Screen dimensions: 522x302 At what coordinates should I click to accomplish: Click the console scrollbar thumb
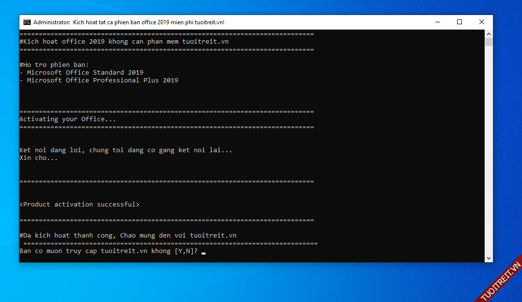(489, 42)
